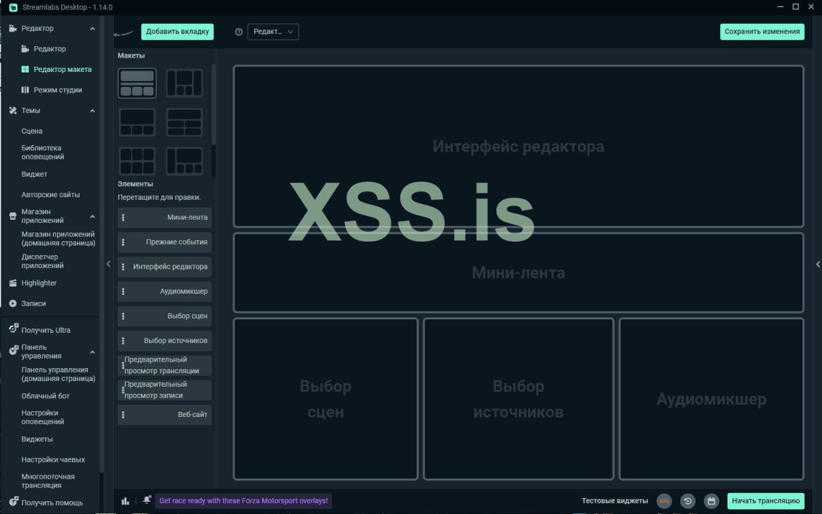Click the drag handle of Аудиомикшер element

pos(123,292)
